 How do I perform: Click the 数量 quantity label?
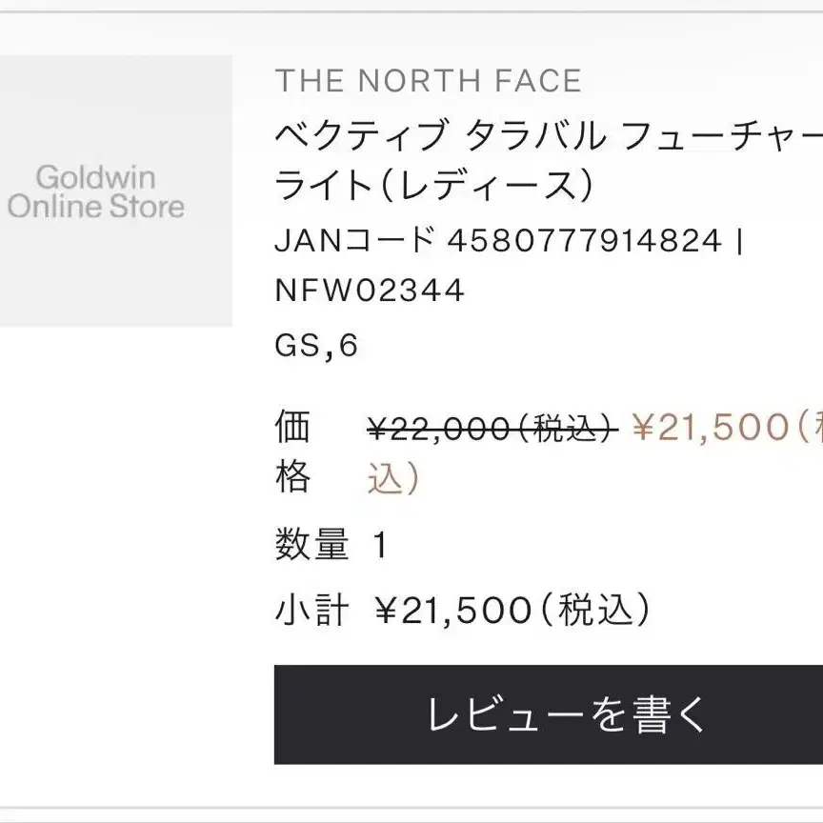311,546
